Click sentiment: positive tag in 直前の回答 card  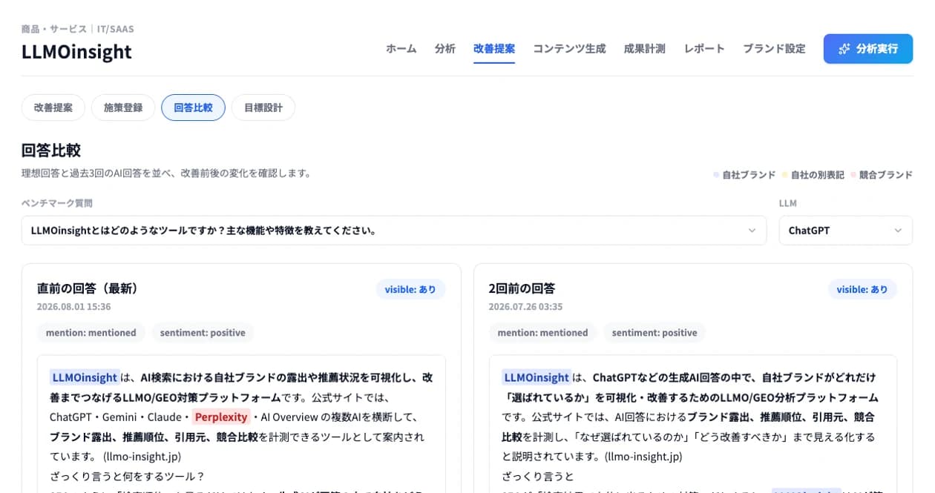click(x=203, y=333)
